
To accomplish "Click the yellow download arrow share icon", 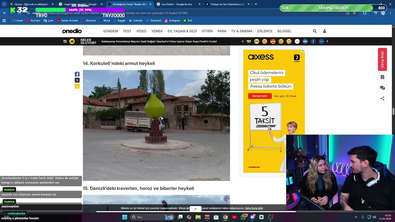I will pos(77,86).
